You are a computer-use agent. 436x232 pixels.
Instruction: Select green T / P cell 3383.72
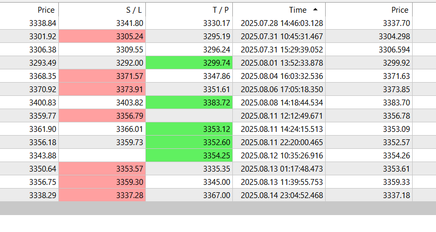pos(189,102)
